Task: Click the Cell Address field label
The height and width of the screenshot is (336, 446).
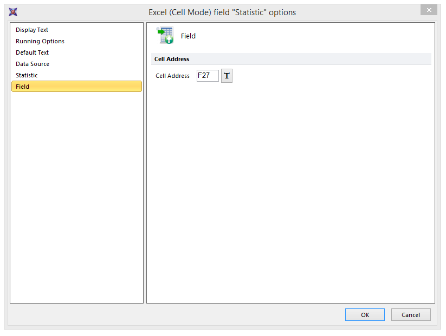Action: (x=172, y=76)
